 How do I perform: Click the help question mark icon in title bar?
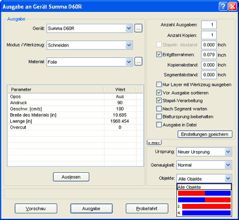click(223, 7)
